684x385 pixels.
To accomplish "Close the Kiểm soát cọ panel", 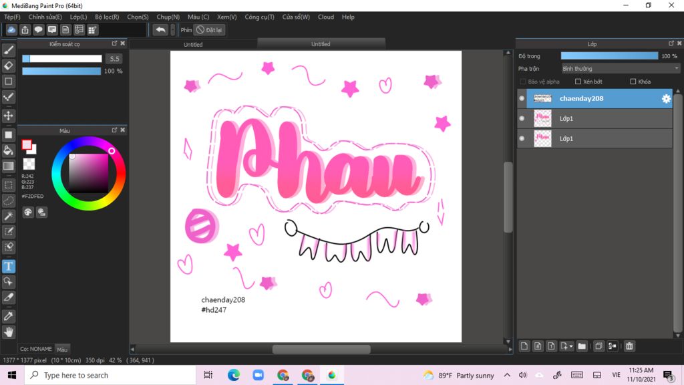I will [x=123, y=43].
